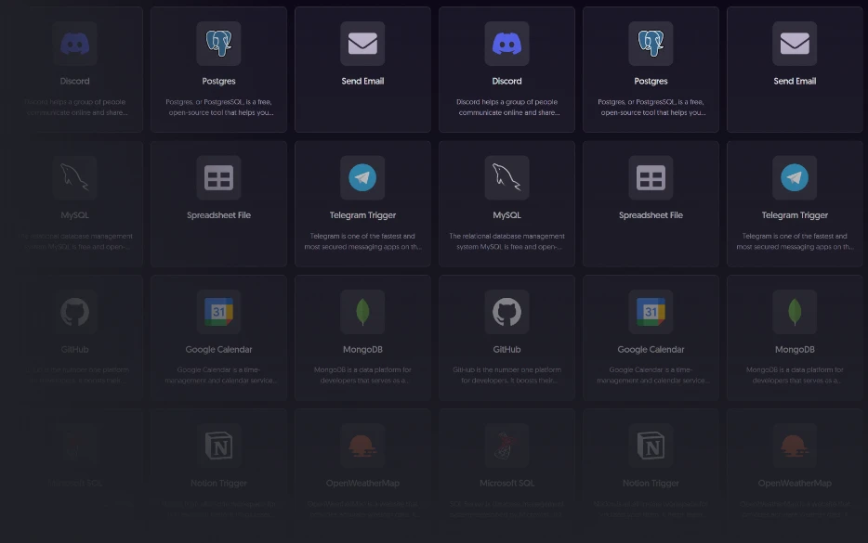The image size is (868, 543).
Task: Select the Notion Trigger icon in the fifth column
Action: (651, 446)
